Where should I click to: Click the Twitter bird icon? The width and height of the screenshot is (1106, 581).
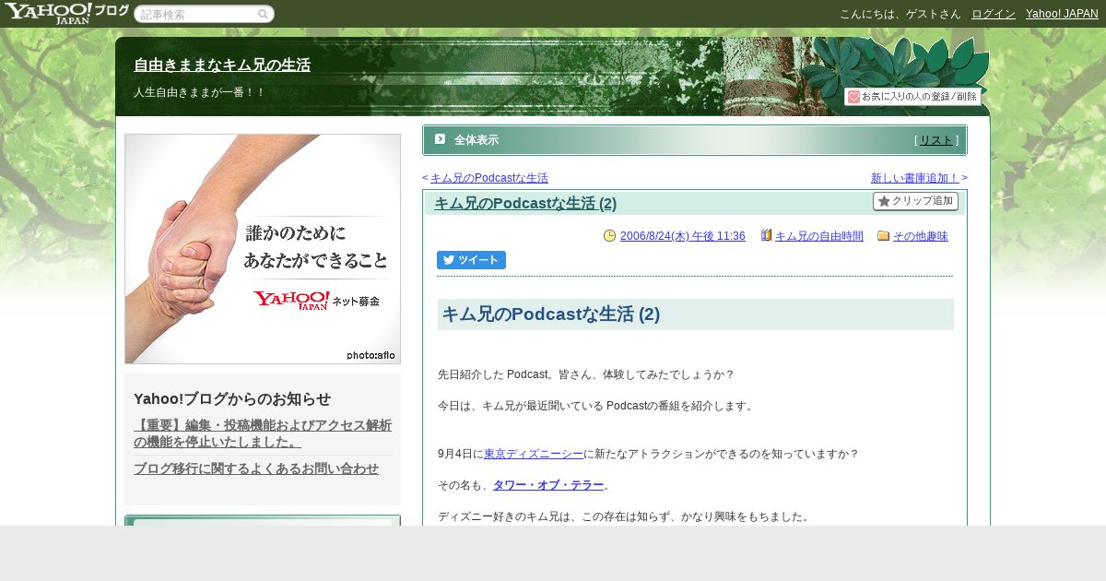pyautogui.click(x=449, y=260)
